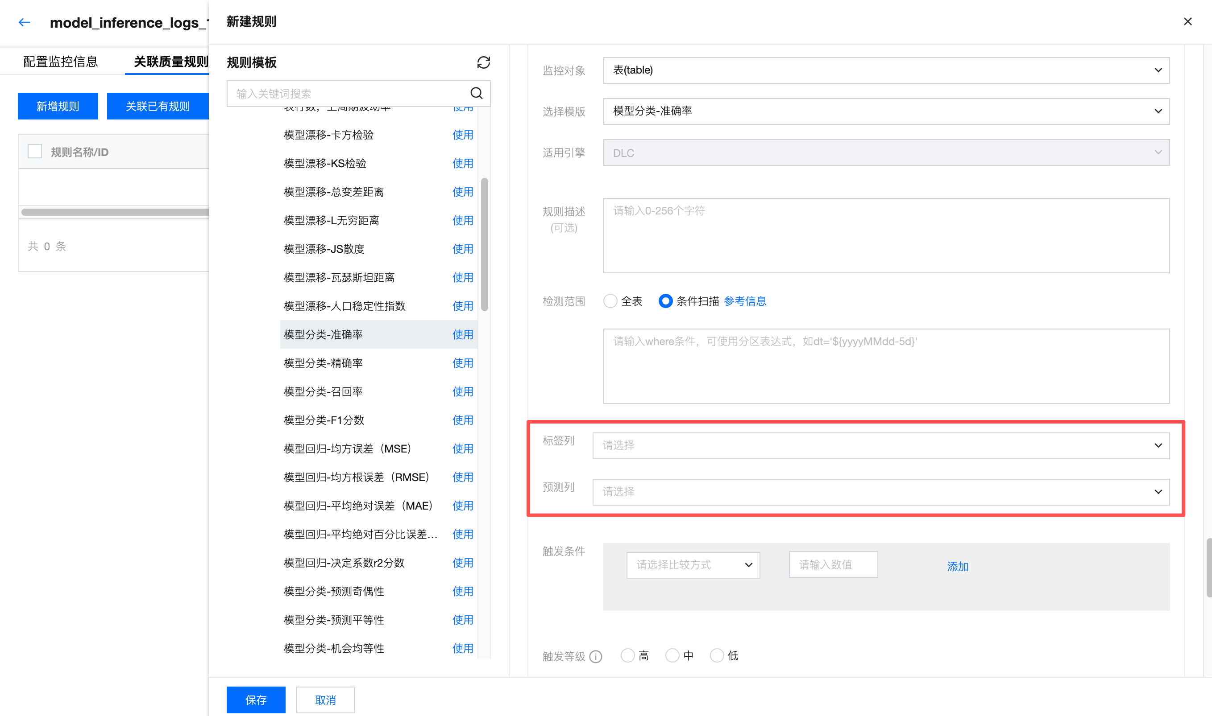Select the full table radio option
Screen dimensions: 1212x716
tap(610, 301)
